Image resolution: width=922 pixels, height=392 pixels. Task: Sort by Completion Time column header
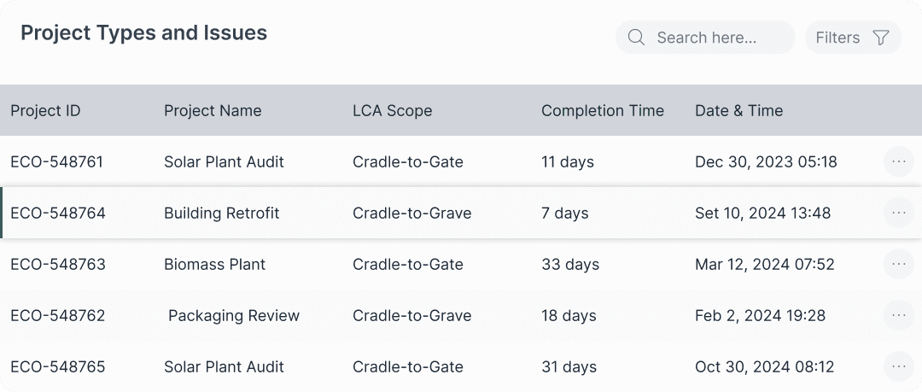[x=602, y=111]
